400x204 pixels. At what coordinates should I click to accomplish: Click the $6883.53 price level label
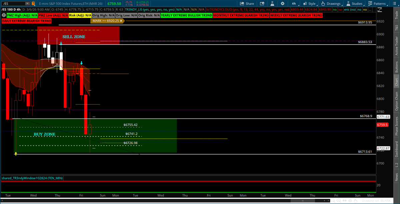365,42
